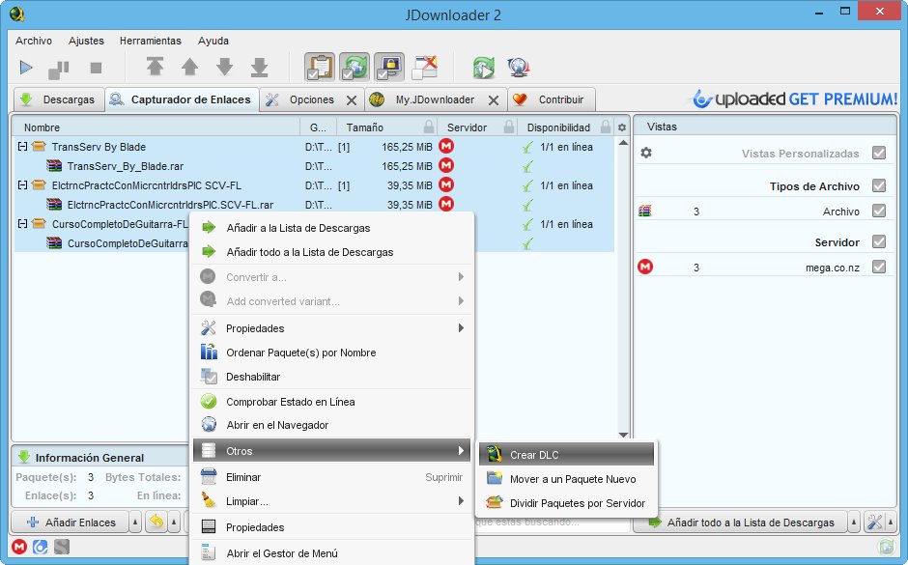The width and height of the screenshot is (908, 565).
Task: Click the single move up arrow icon
Action: 189,68
